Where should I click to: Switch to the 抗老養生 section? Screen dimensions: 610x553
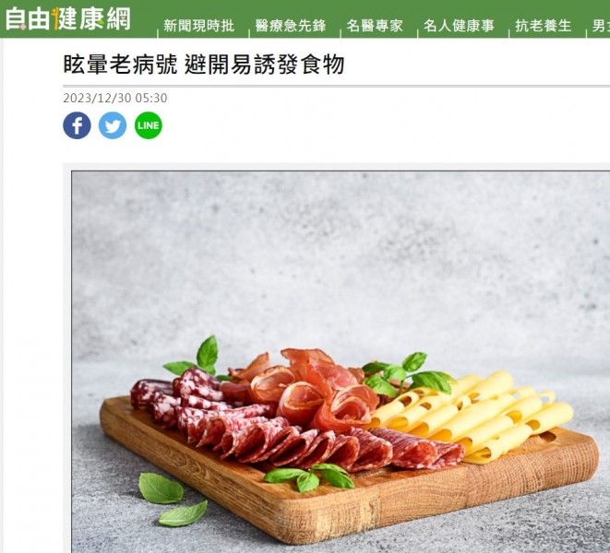[x=544, y=26]
